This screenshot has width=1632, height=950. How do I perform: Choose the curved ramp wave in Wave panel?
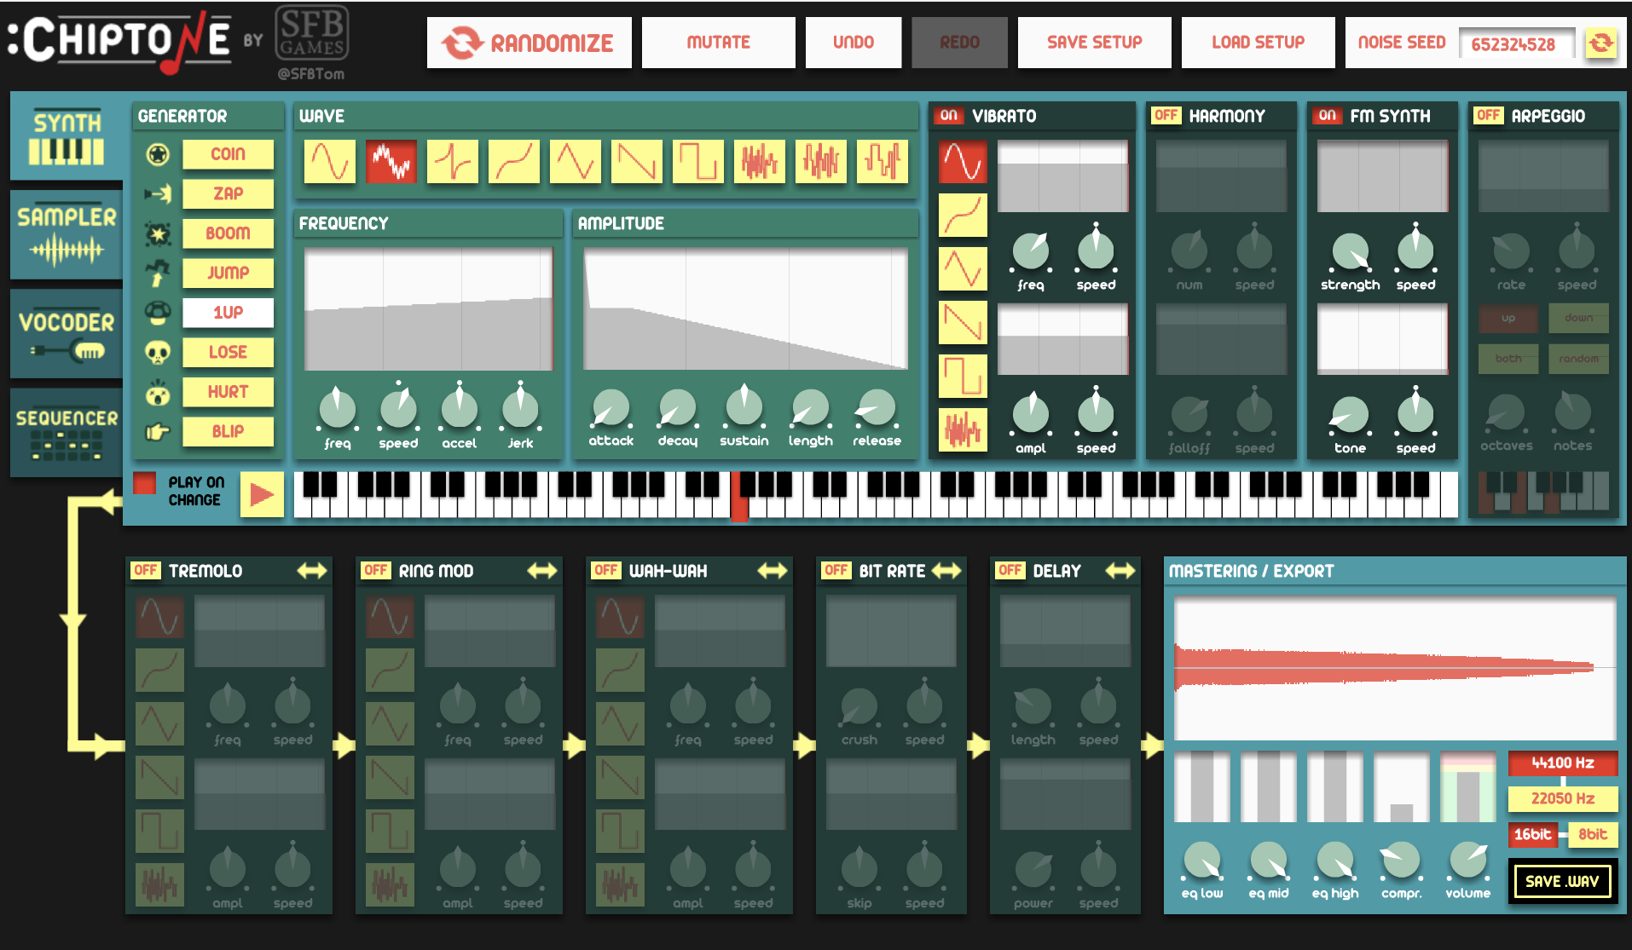514,162
